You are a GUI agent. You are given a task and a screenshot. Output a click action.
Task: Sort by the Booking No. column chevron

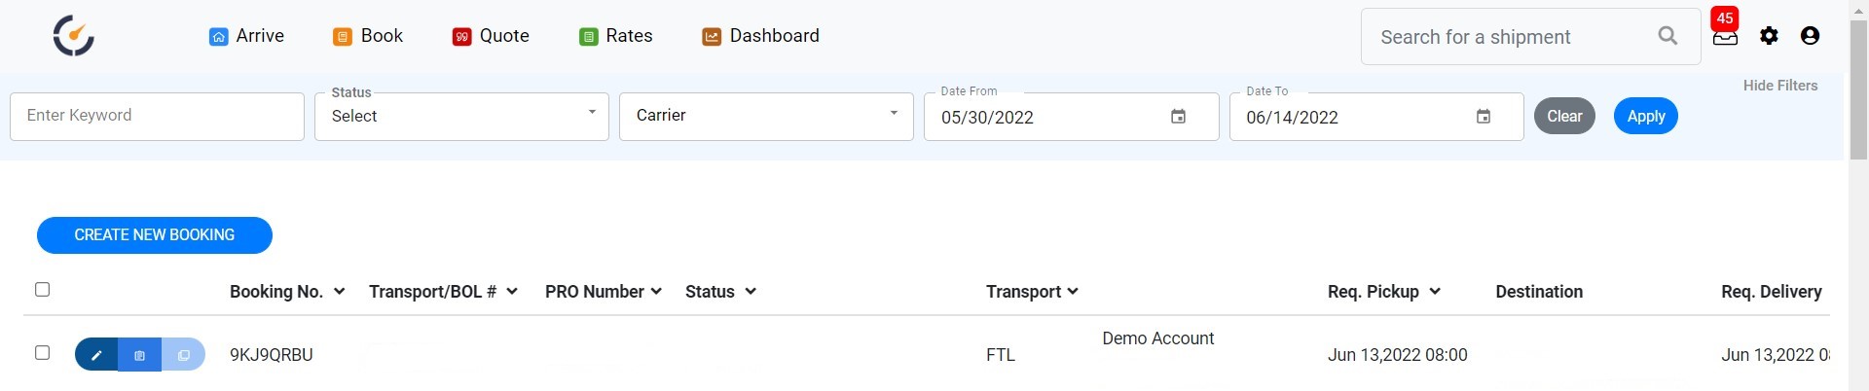[x=339, y=292]
